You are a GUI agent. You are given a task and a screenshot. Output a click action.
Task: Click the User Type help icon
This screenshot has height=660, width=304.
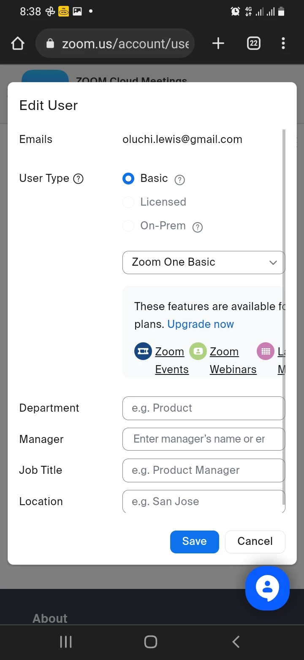pos(79,179)
